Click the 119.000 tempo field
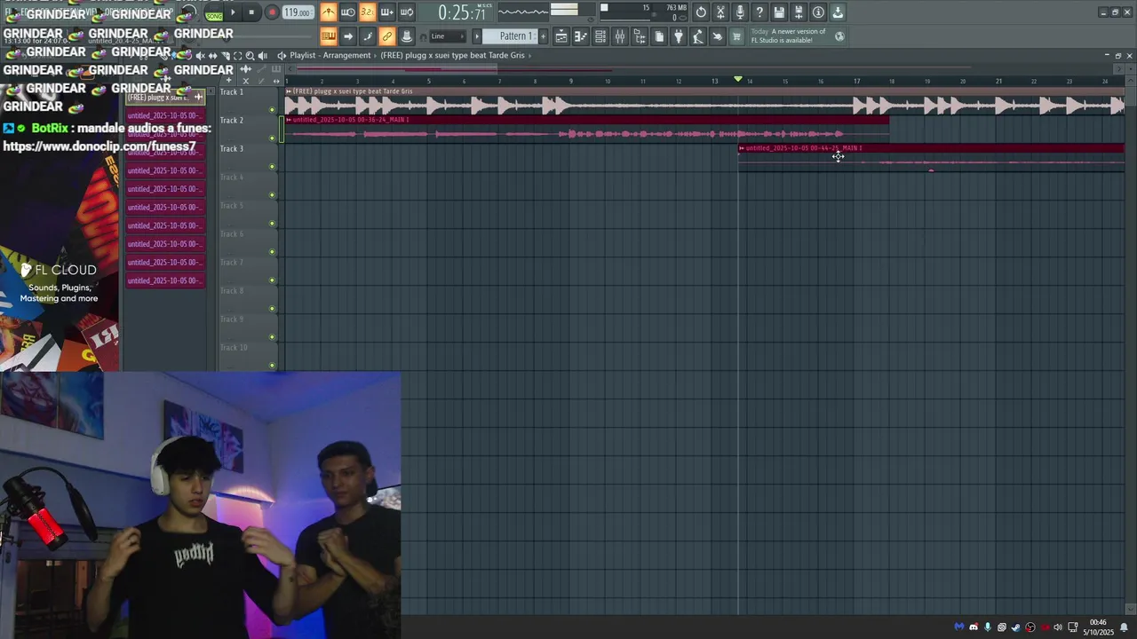 [297, 12]
